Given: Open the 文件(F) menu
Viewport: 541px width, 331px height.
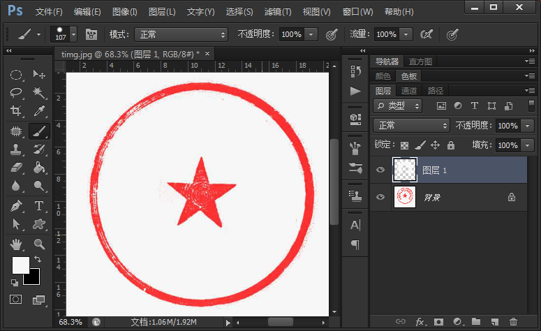Looking at the screenshot, I should coord(49,12).
